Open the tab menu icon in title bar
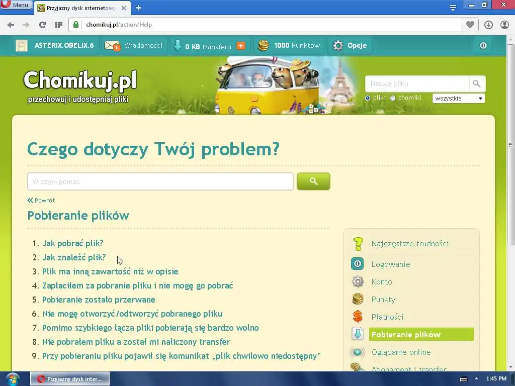 (x=453, y=8)
